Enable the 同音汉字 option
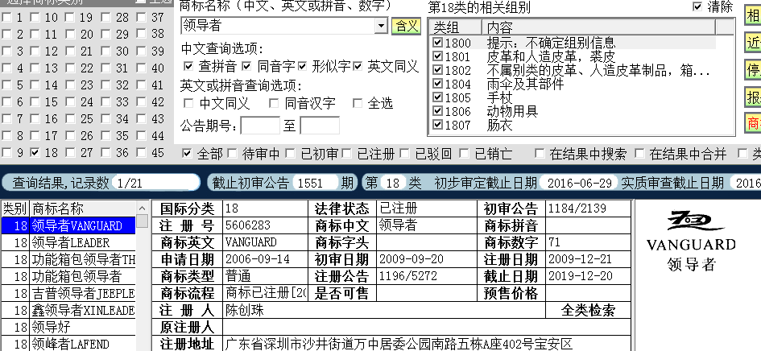The width and height of the screenshot is (761, 351). [274, 103]
